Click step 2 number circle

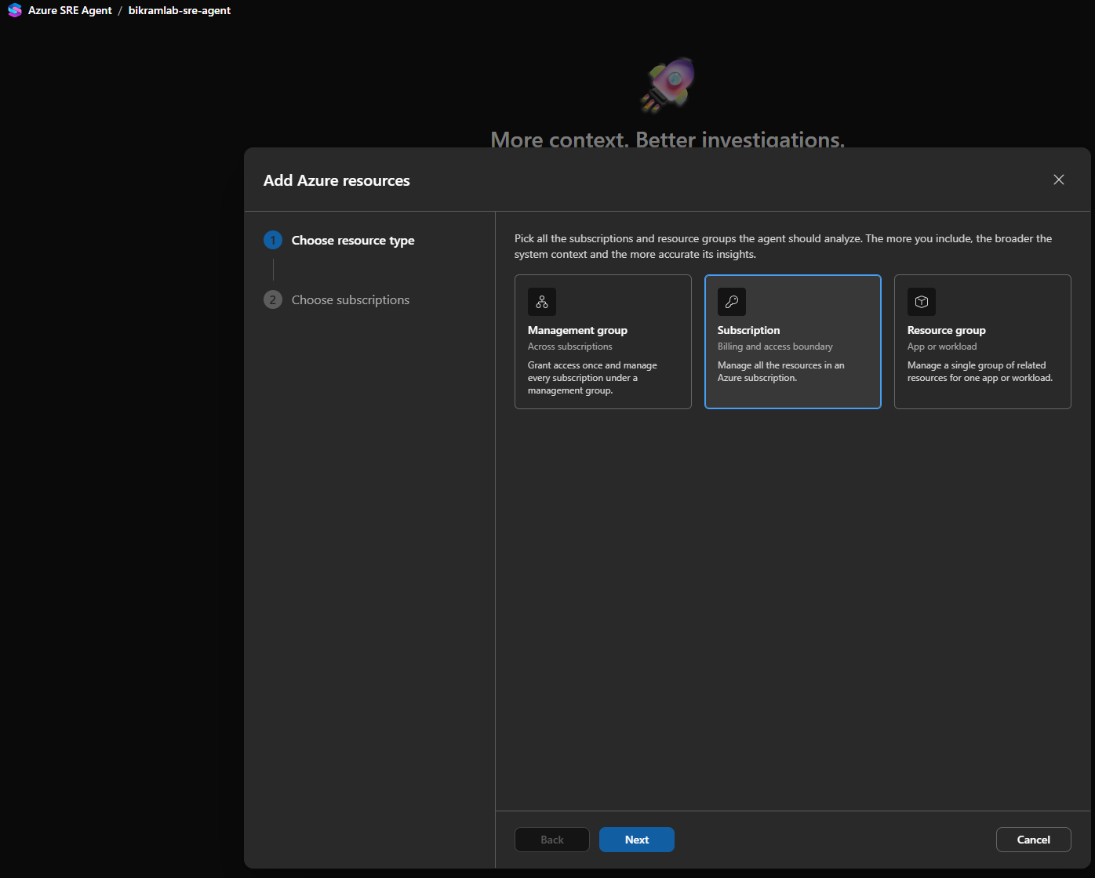click(273, 299)
